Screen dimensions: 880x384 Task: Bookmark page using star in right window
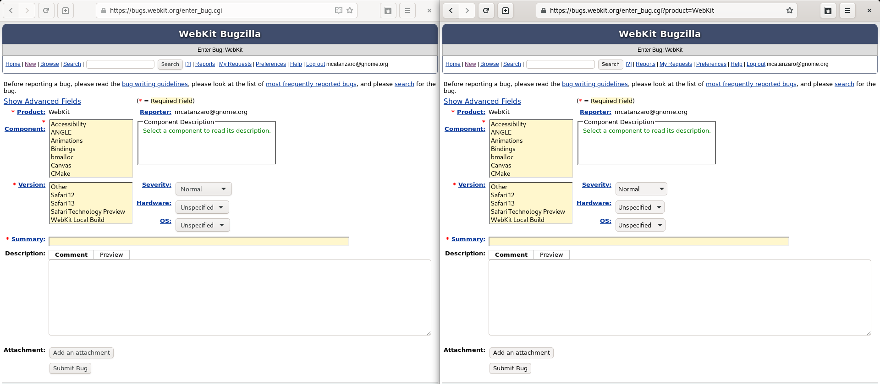pos(790,11)
